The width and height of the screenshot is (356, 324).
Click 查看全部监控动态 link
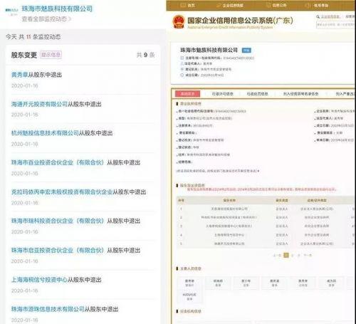tap(44, 19)
